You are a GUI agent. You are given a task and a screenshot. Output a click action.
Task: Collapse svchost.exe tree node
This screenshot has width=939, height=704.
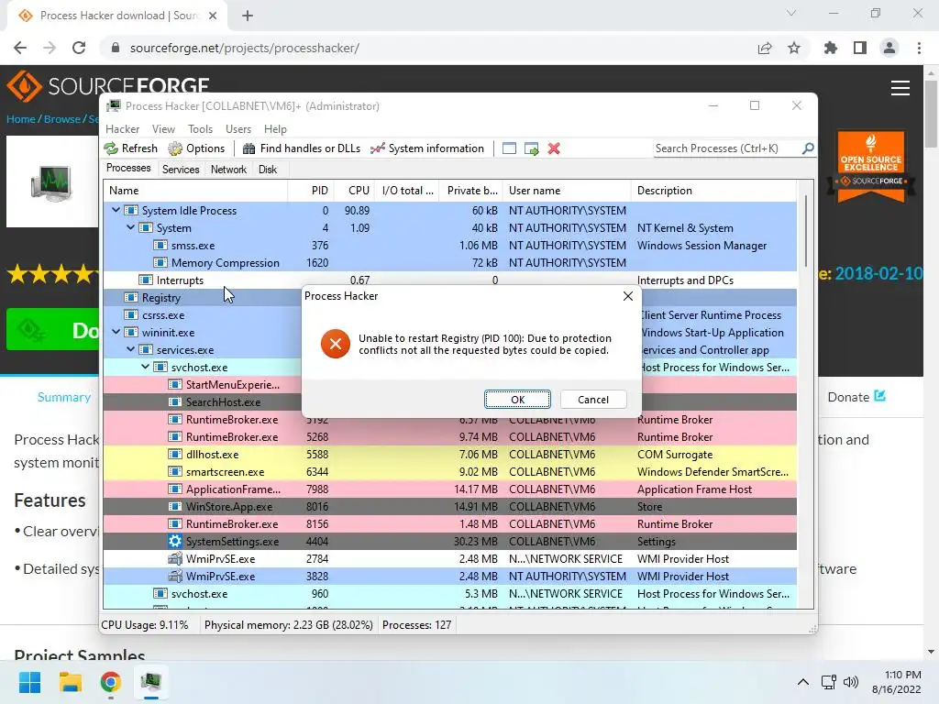click(x=146, y=367)
